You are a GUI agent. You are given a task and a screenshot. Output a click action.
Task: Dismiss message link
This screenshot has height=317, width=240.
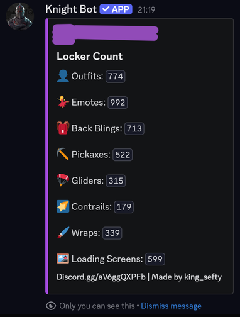(x=171, y=306)
